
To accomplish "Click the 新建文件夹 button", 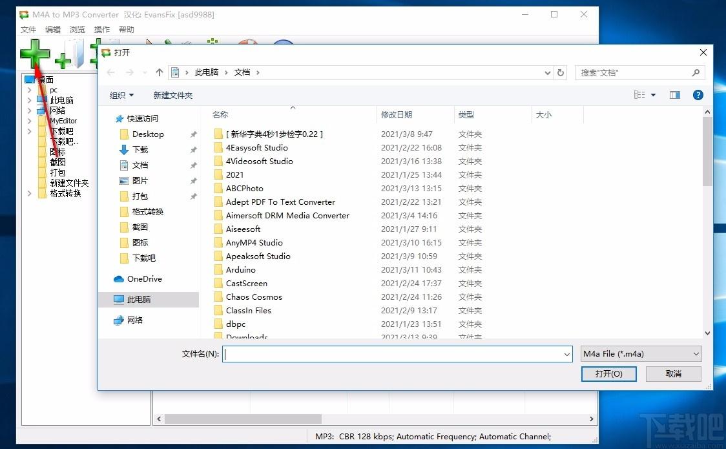I will coord(172,96).
